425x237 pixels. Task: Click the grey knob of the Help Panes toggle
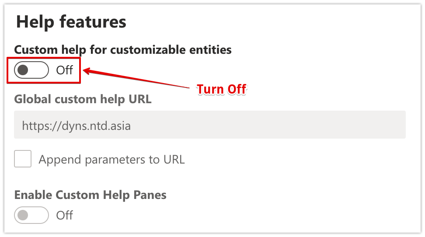coord(23,215)
